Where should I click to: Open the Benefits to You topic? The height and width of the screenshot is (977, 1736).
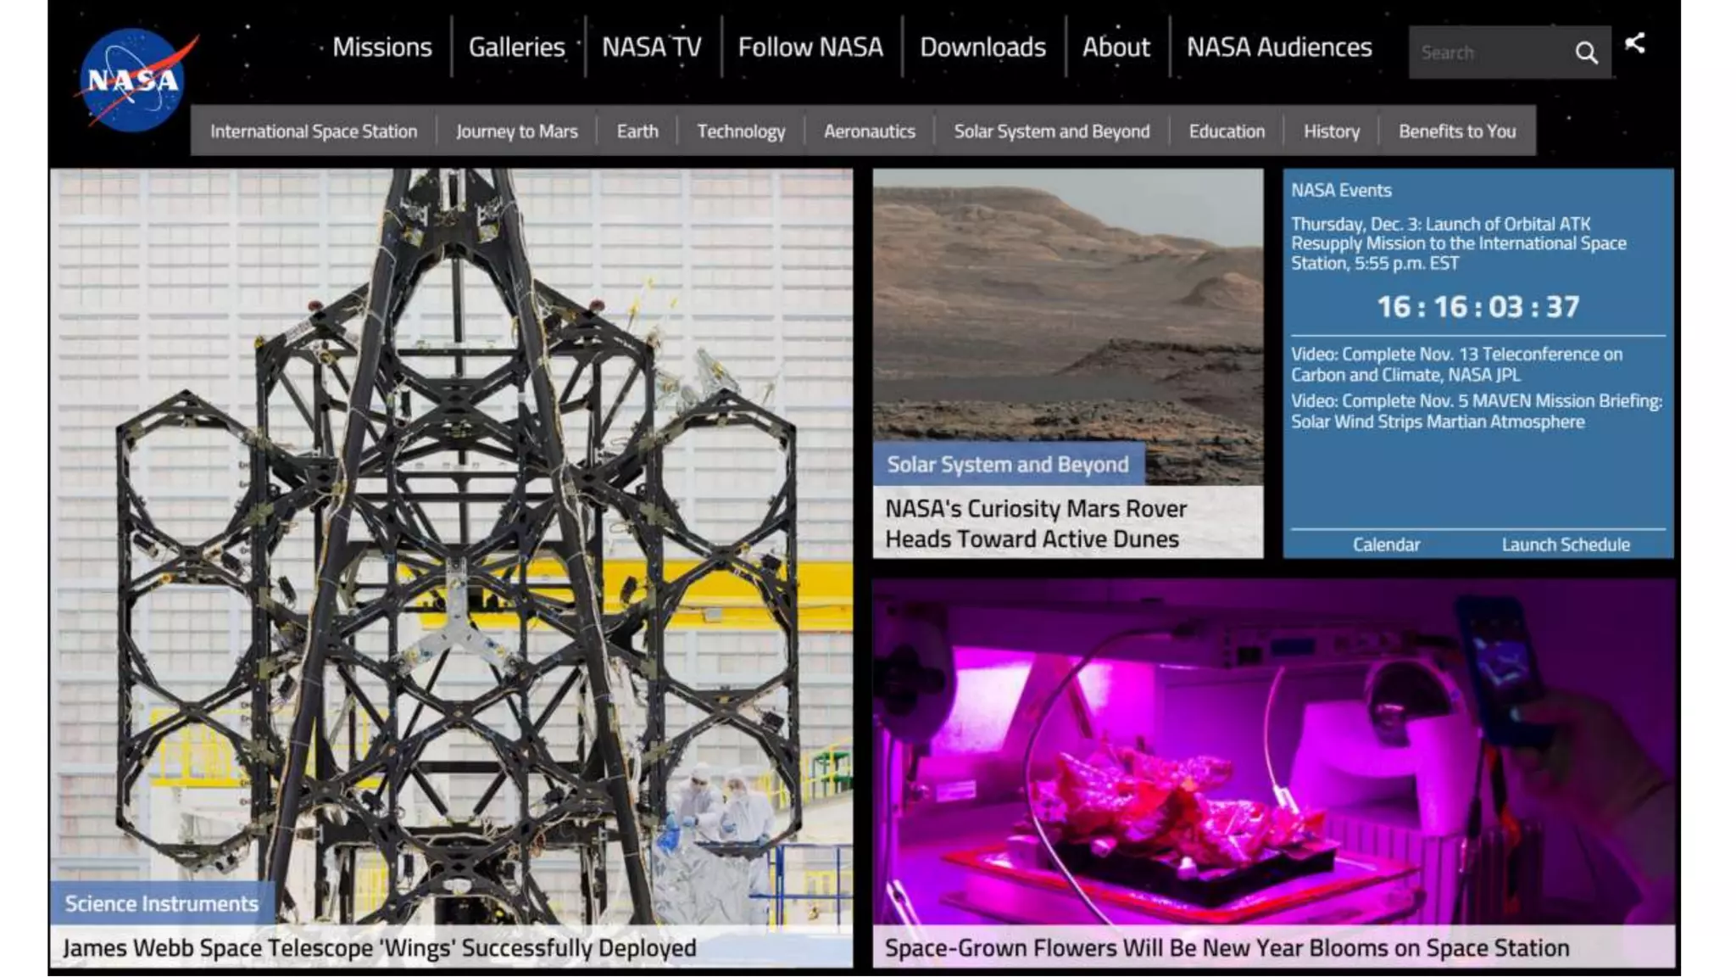click(1456, 131)
